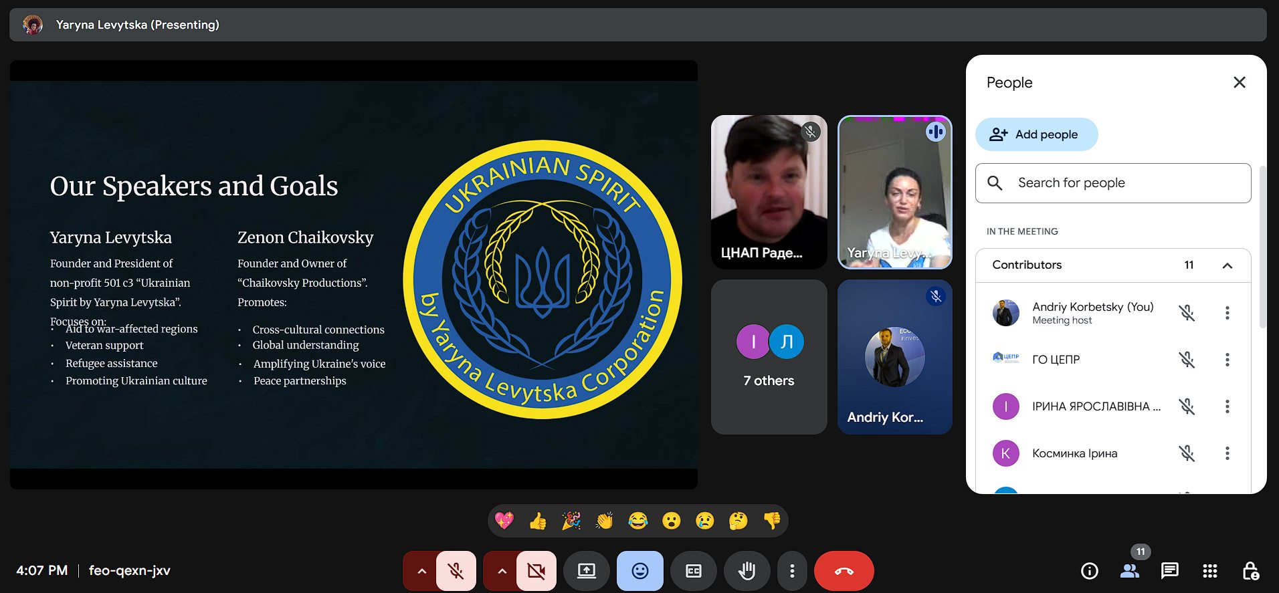This screenshot has height=593, width=1279.
Task: Open more options menu in bottom toolbar
Action: pyautogui.click(x=792, y=571)
